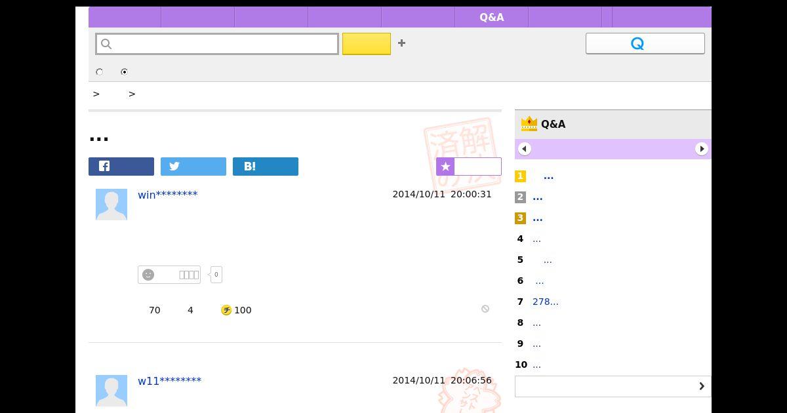Open the Q&A tab in purple navigation bar
This screenshot has width=787, height=413.
point(491,17)
